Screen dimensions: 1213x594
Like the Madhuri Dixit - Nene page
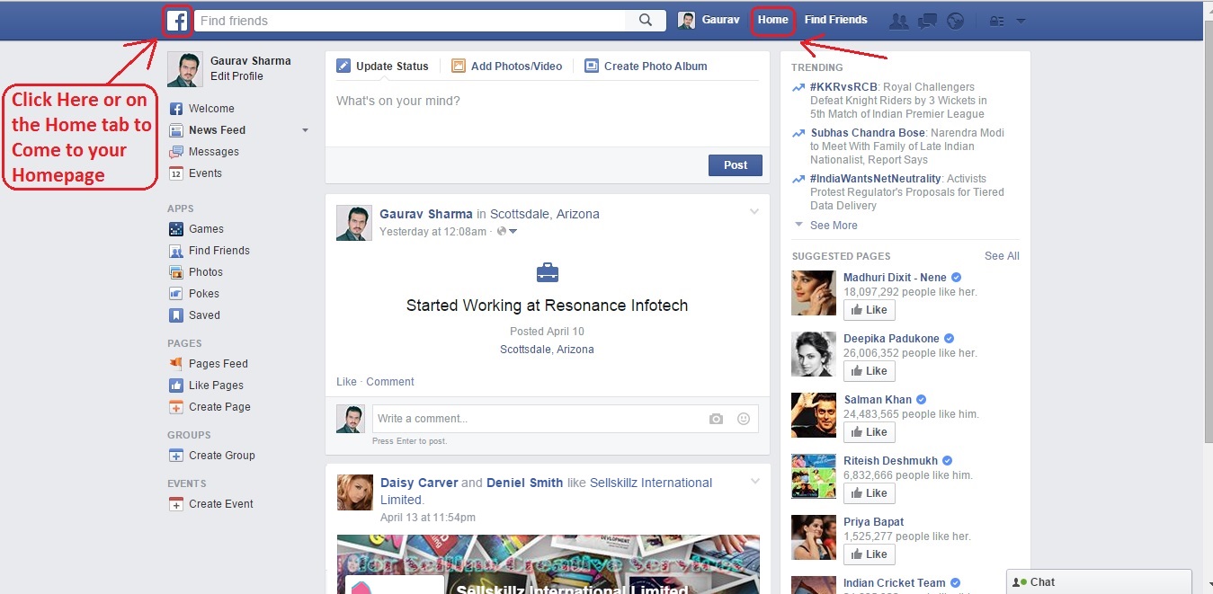(x=869, y=310)
